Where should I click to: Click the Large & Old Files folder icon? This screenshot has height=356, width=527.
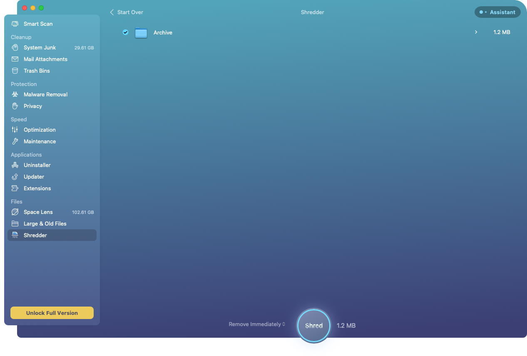point(15,223)
